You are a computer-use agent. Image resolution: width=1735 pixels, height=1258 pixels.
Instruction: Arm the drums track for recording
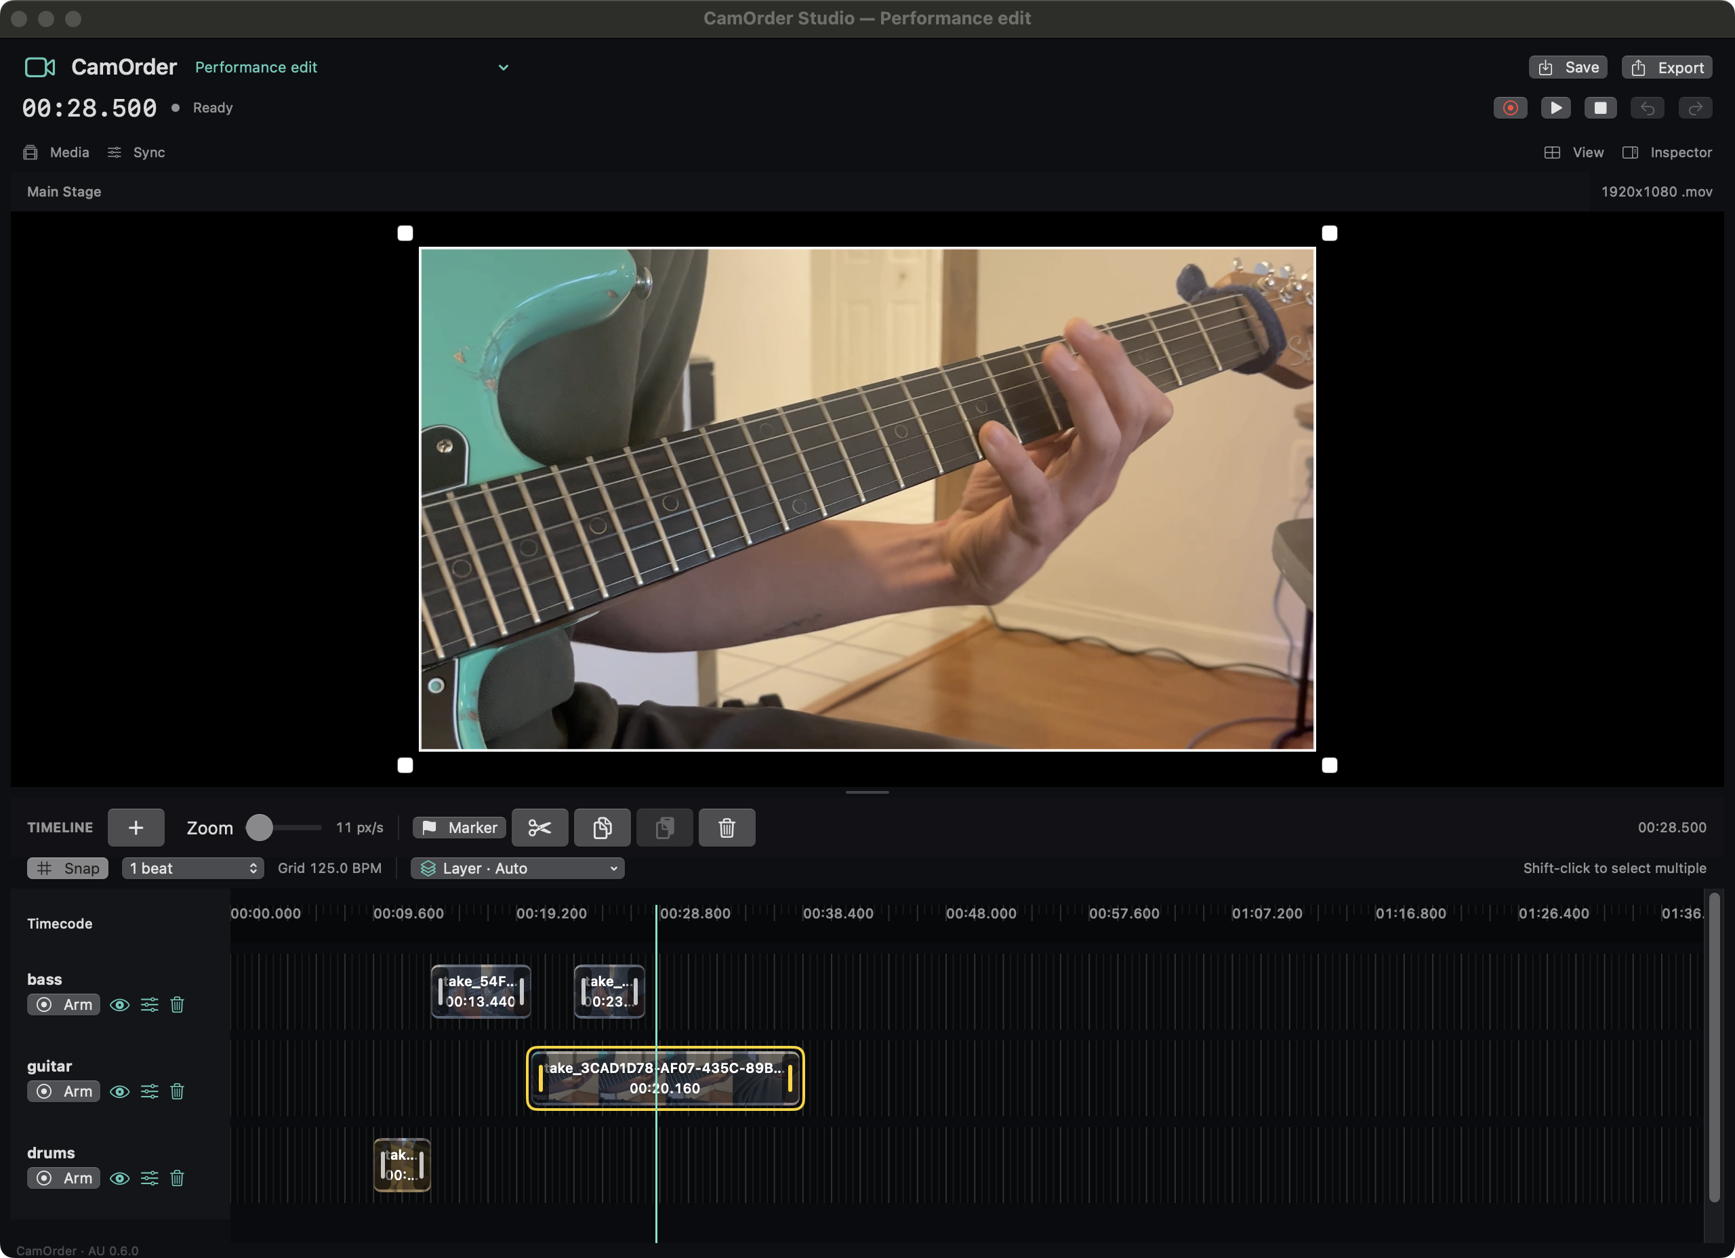pyautogui.click(x=64, y=1177)
